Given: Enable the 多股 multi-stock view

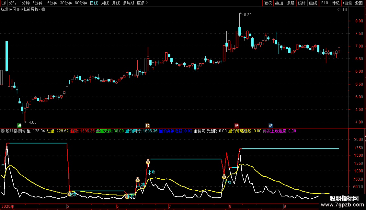Looking at the screenshot, I should (x=290, y=3).
